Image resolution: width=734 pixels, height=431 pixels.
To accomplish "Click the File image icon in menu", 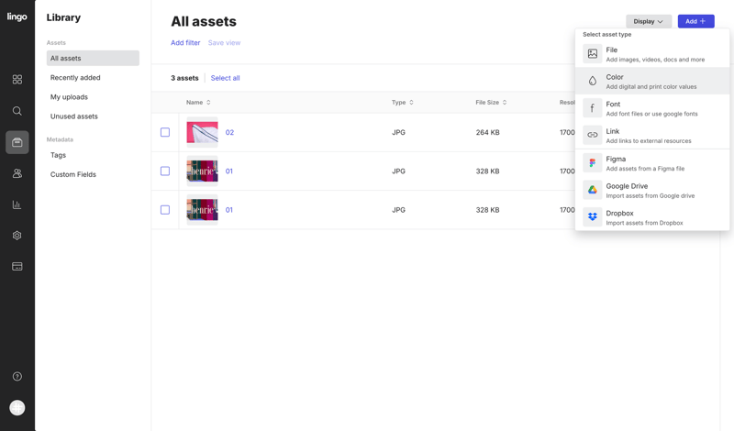I will pos(592,54).
